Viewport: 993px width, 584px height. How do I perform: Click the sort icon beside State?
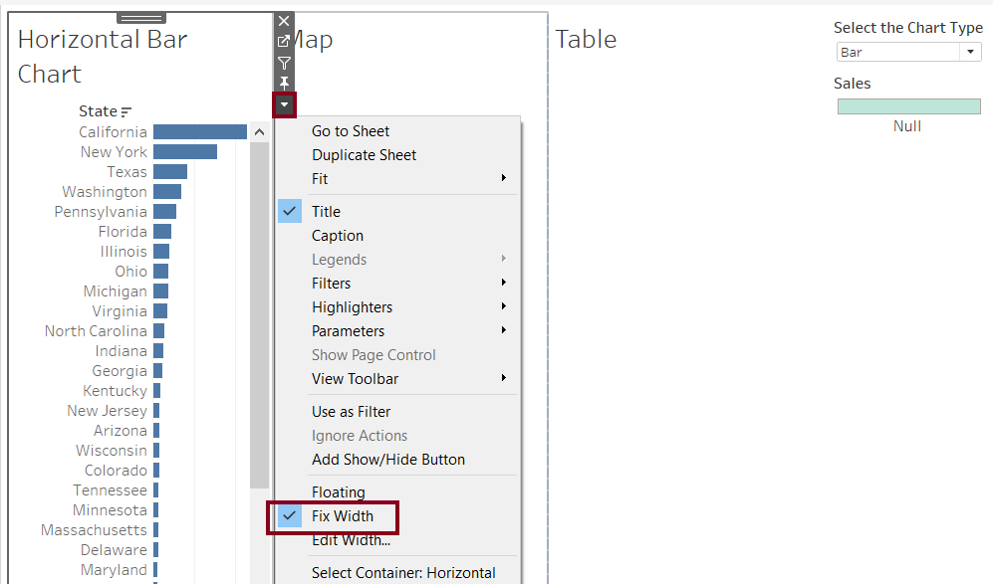(x=126, y=112)
